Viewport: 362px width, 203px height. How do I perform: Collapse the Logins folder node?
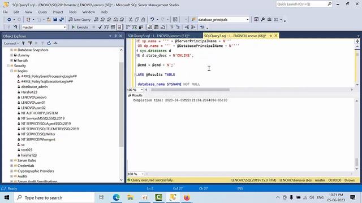click(11, 71)
